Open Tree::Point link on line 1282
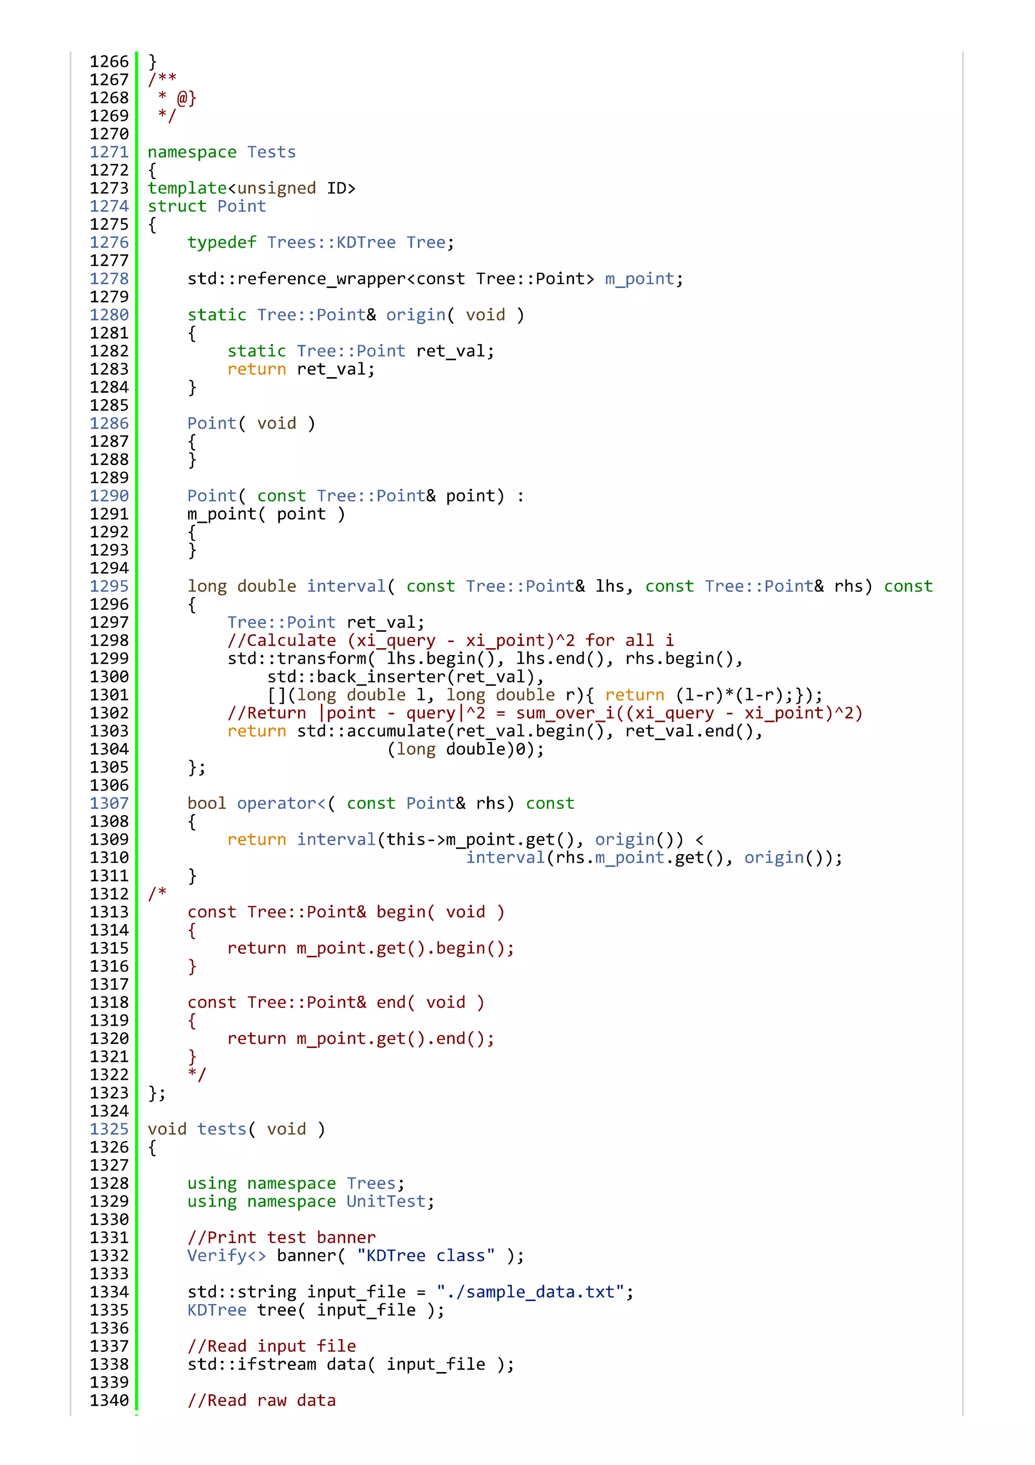Viewport: 1035px width, 1465px height. coord(351,351)
